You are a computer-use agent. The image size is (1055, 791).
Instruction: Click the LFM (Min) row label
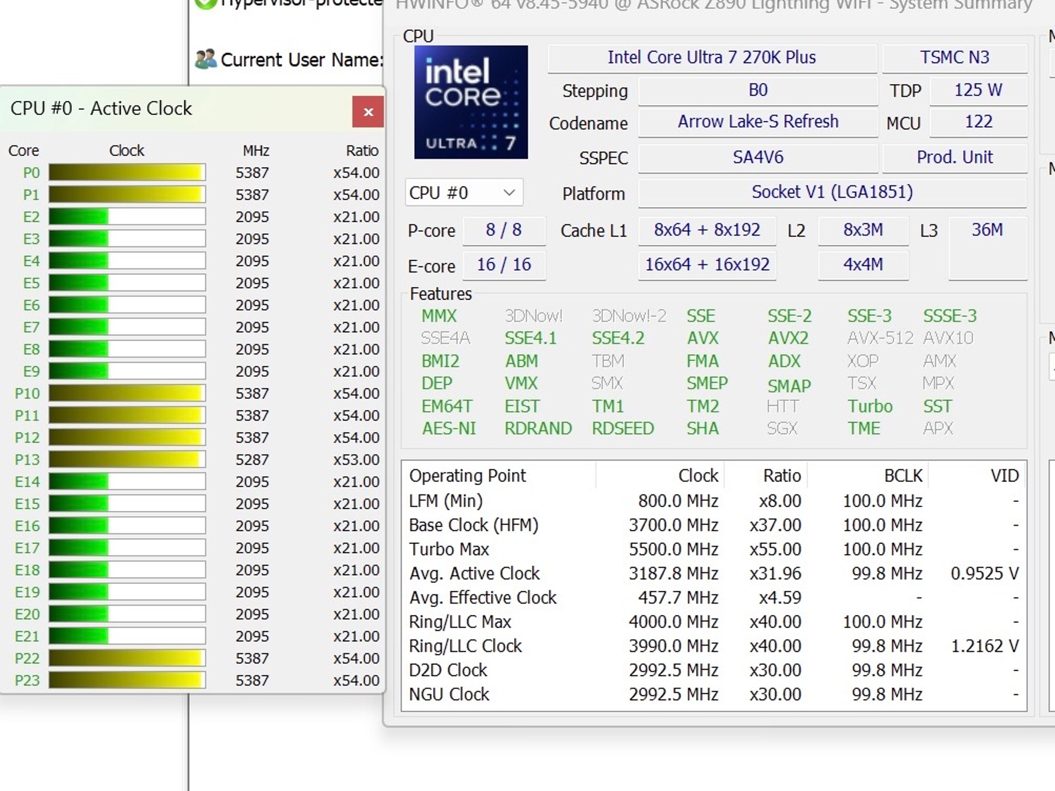[446, 501]
